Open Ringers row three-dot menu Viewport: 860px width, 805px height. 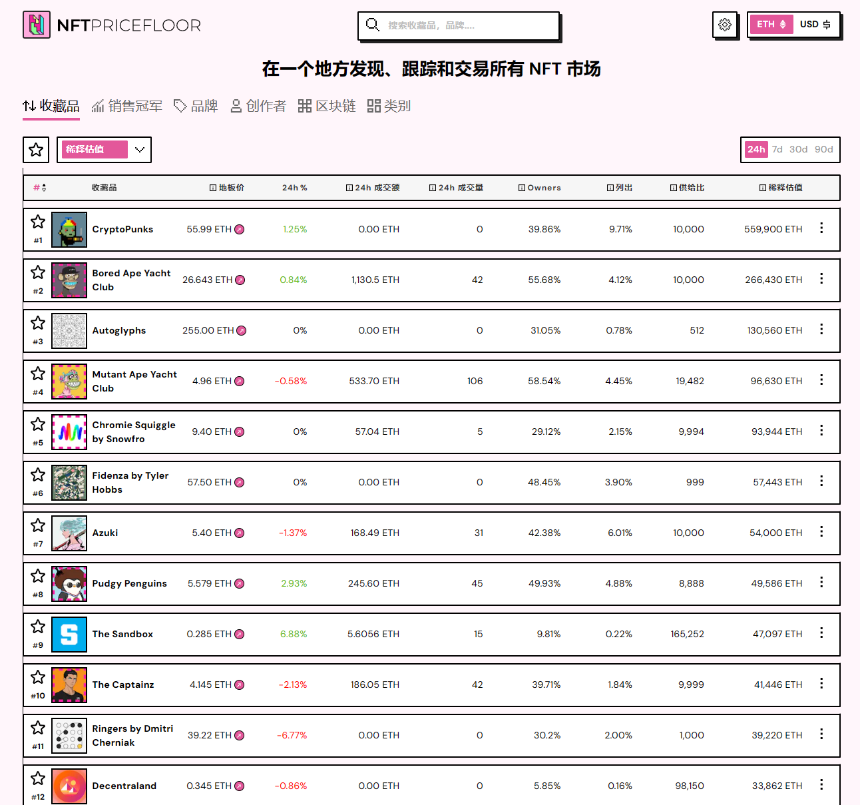click(821, 734)
